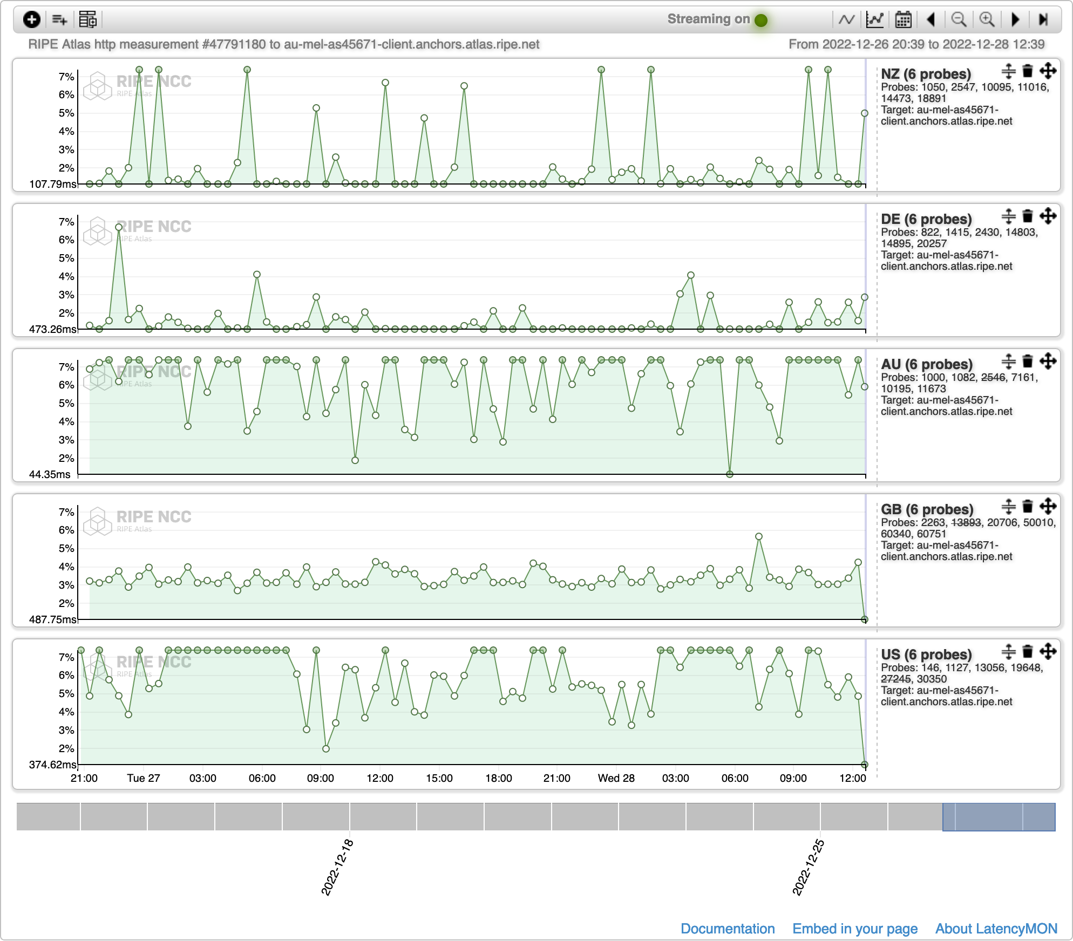Toggle the Streaming on indicator
1073x941 pixels.
pos(761,20)
